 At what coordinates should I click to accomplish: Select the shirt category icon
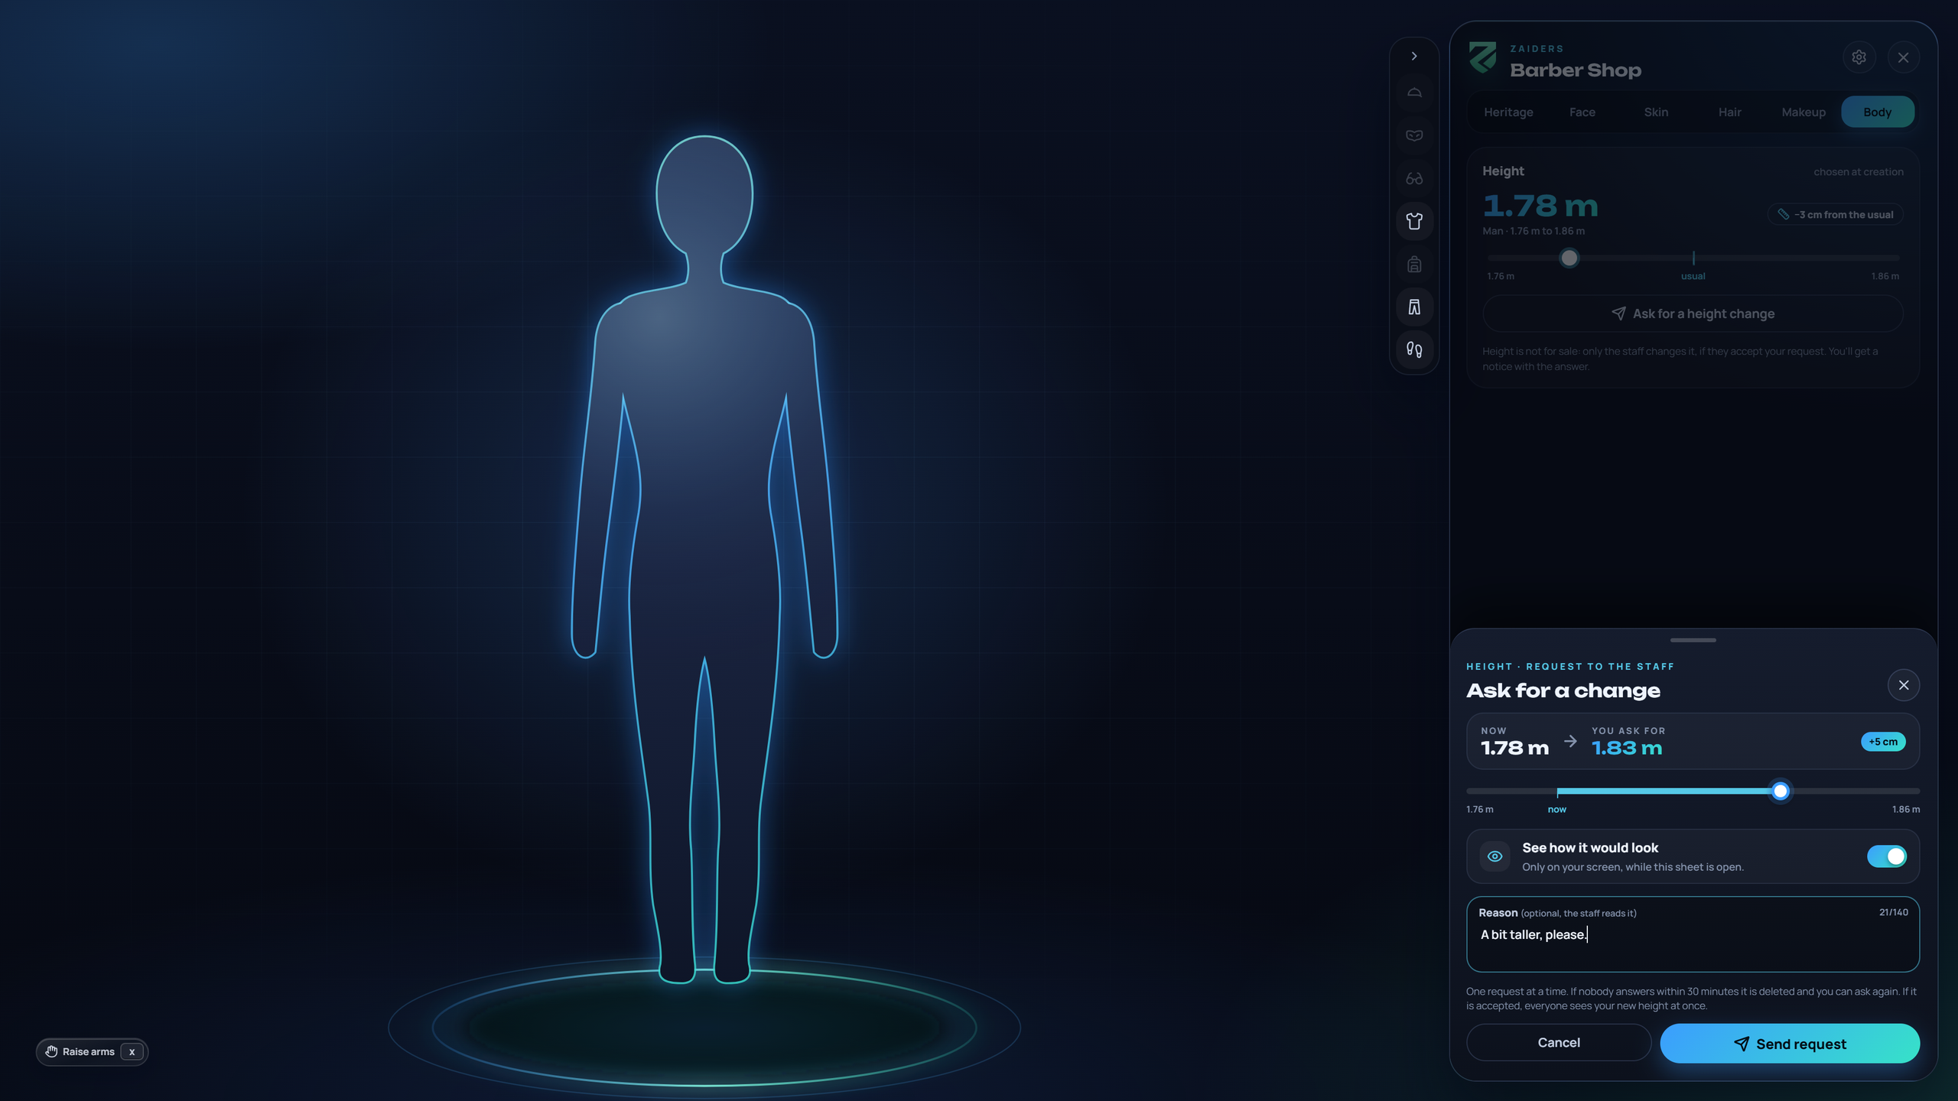[1414, 221]
